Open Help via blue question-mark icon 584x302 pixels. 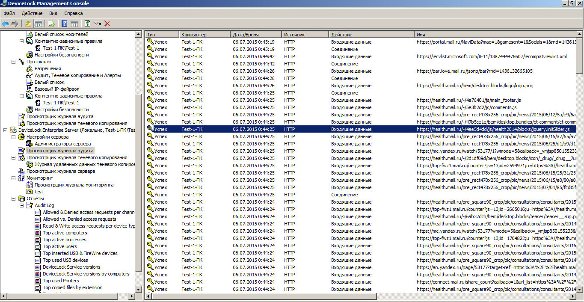point(65,24)
